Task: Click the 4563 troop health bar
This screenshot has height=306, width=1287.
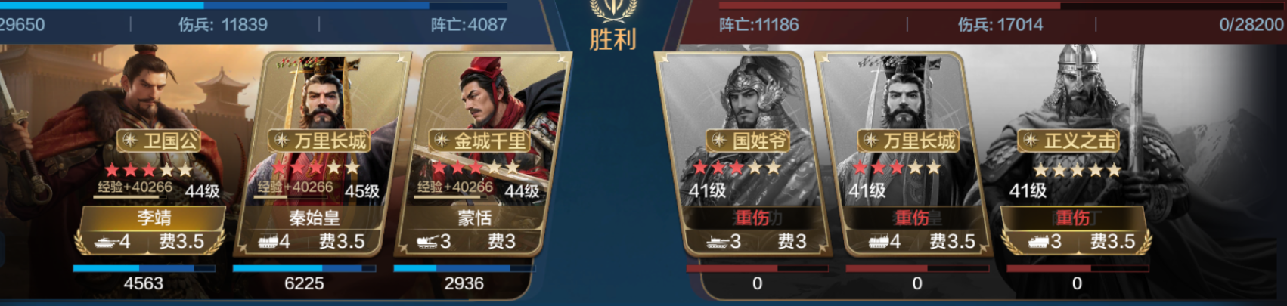Action: 144,268
